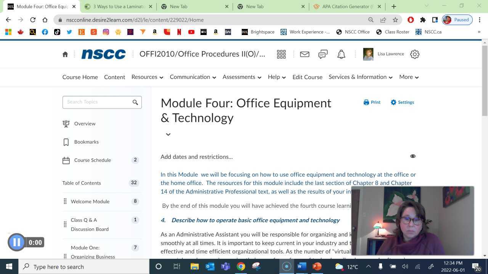Open the Paused sync profile button in Chrome
Image resolution: width=488 pixels, height=274 pixels.
pos(456,19)
